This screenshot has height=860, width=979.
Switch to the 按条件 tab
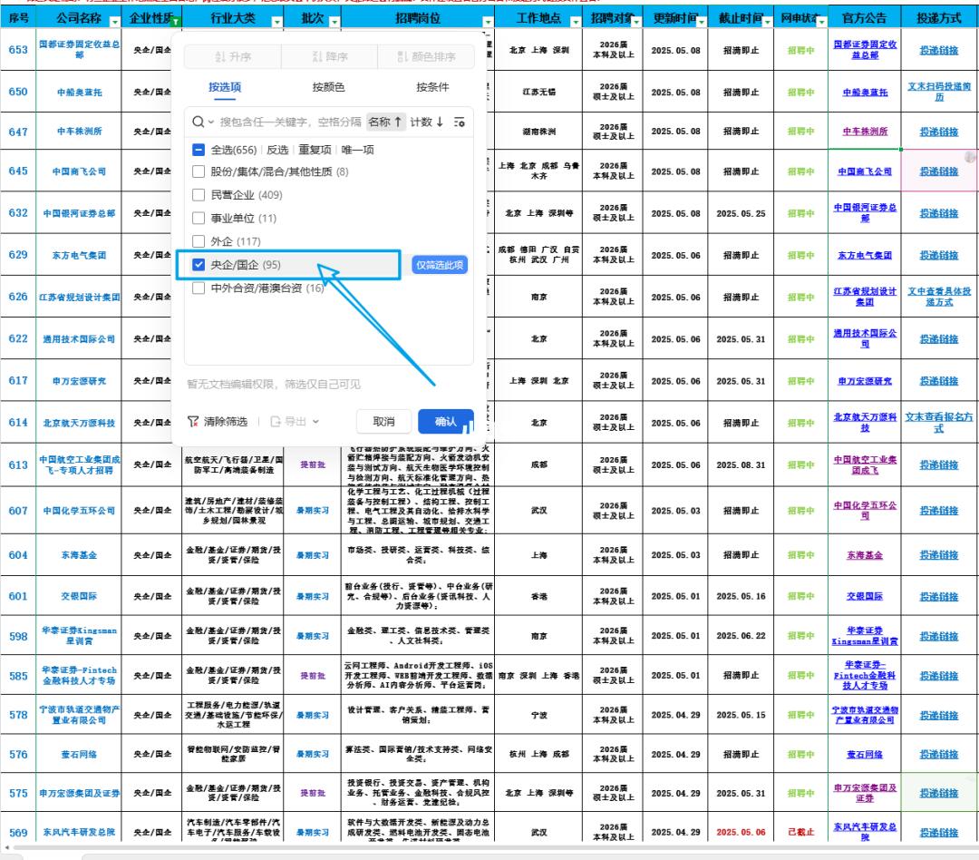click(x=432, y=87)
